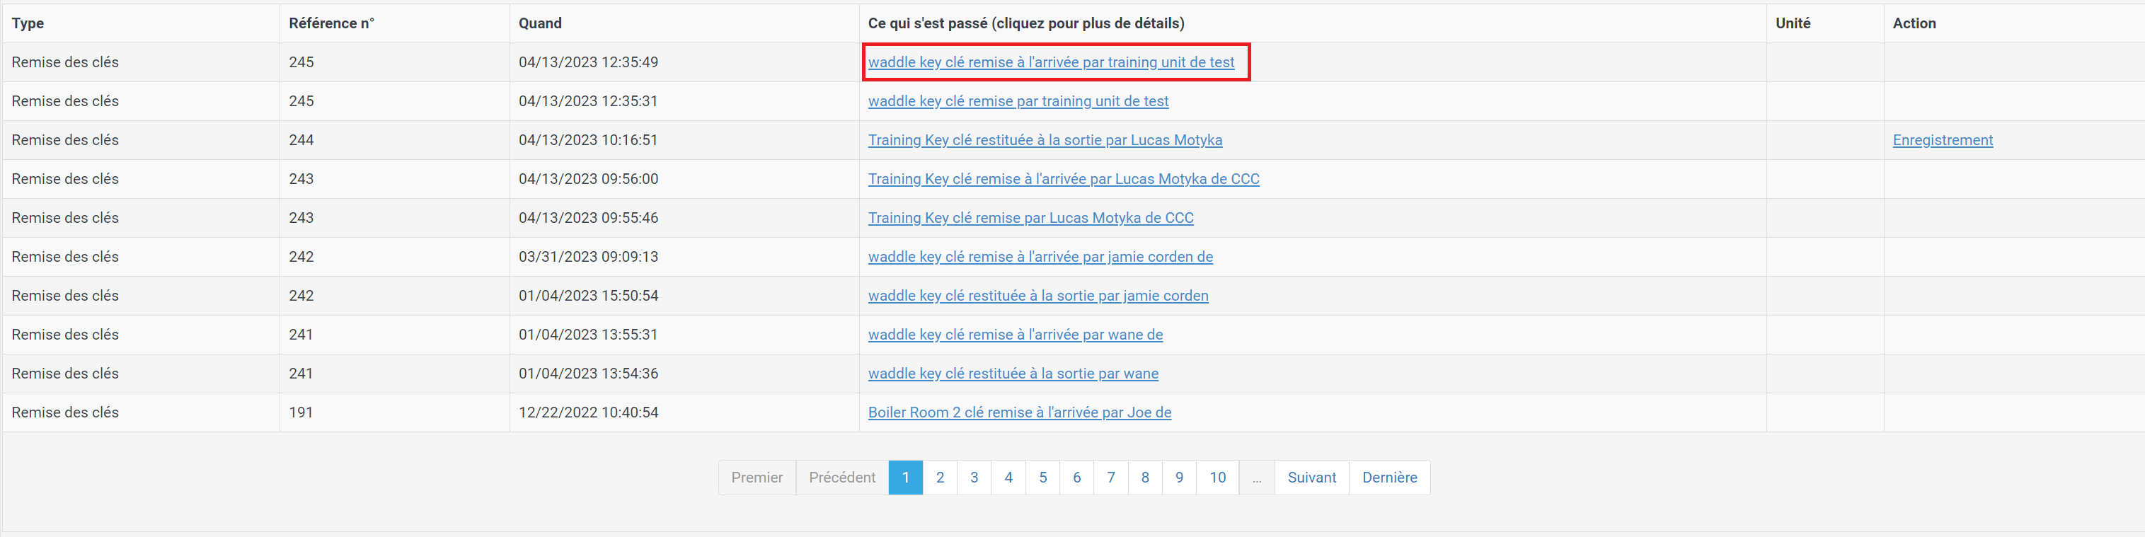The image size is (2145, 537).
Task: Select the date 04/13/2023 09:55:46
Action: (588, 218)
